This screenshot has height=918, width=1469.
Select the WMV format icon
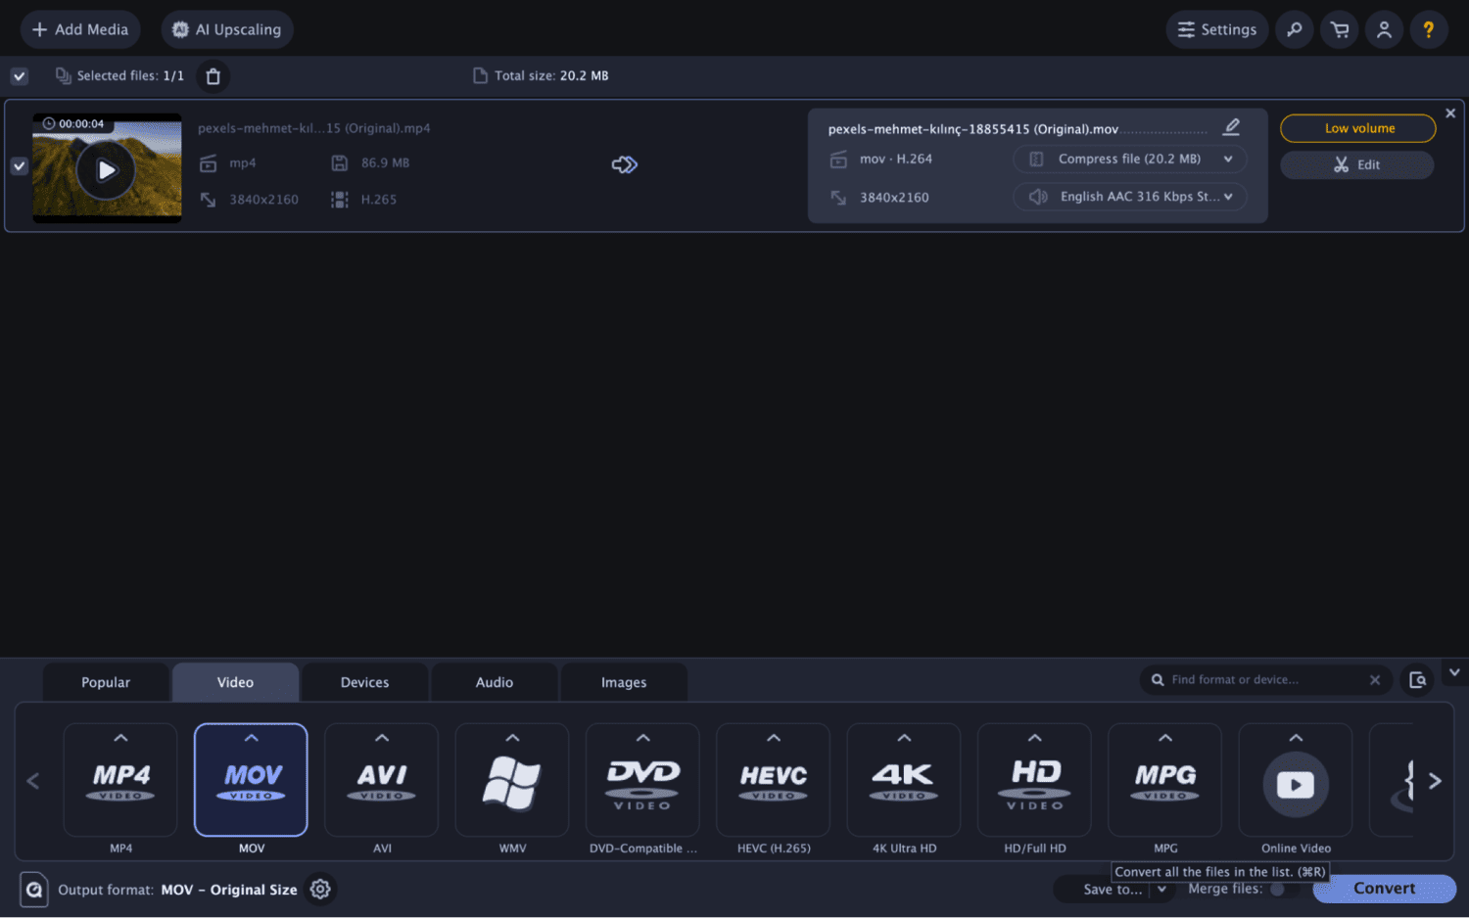click(x=511, y=780)
